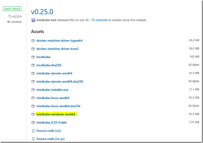Click the "released this on Jan 26" text
This screenshot has height=143, width=203.
[73, 20]
